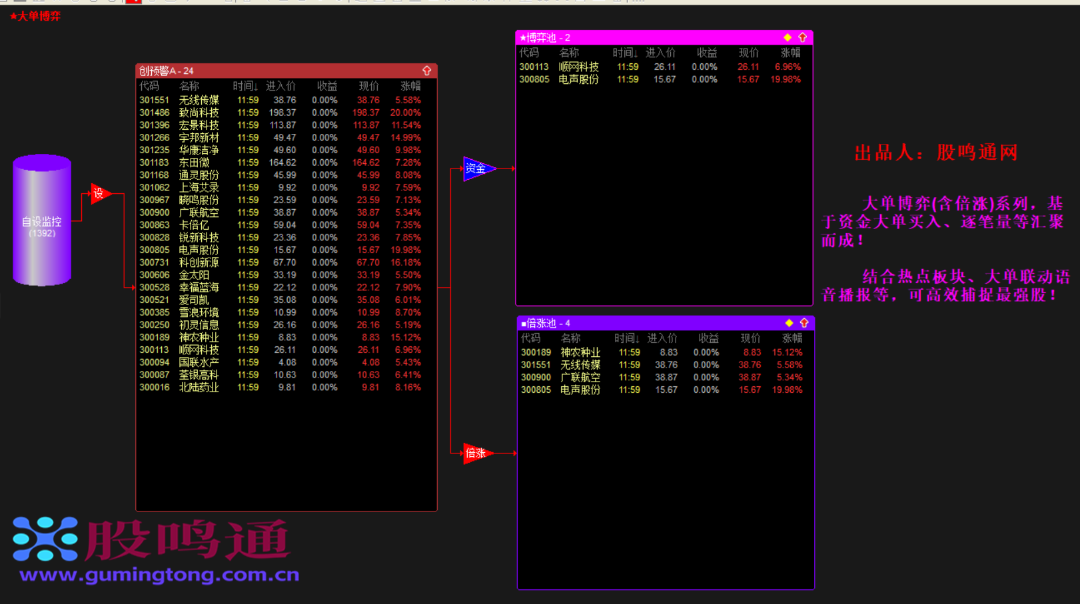
Task: Select the red 倍涨 arrow node
Action: (477, 453)
